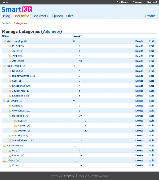Sign out of the account

[x=152, y=2]
